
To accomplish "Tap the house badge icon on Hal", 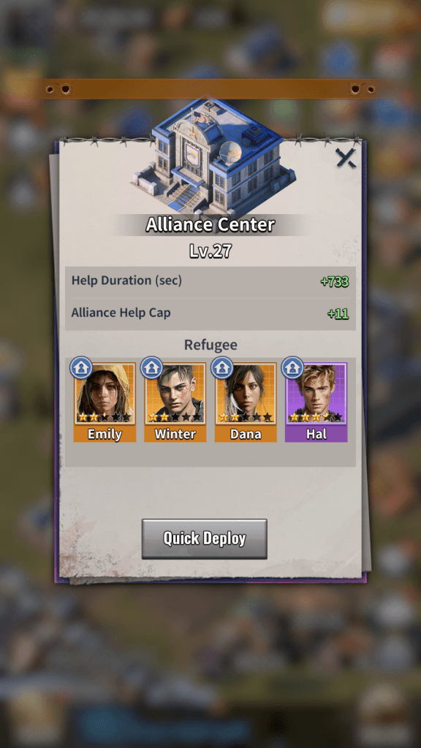I will coord(292,368).
